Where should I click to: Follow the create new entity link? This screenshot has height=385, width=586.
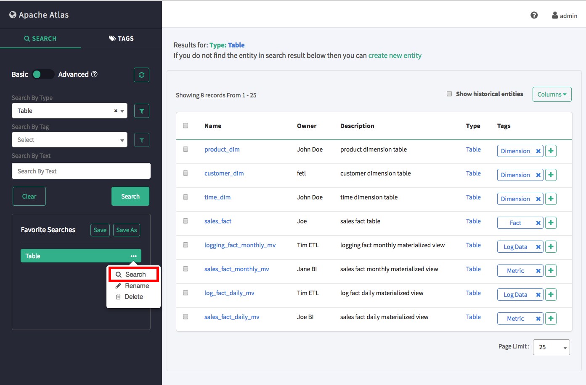(x=395, y=55)
